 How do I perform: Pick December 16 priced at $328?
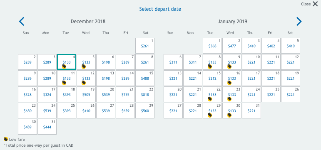[27, 94]
